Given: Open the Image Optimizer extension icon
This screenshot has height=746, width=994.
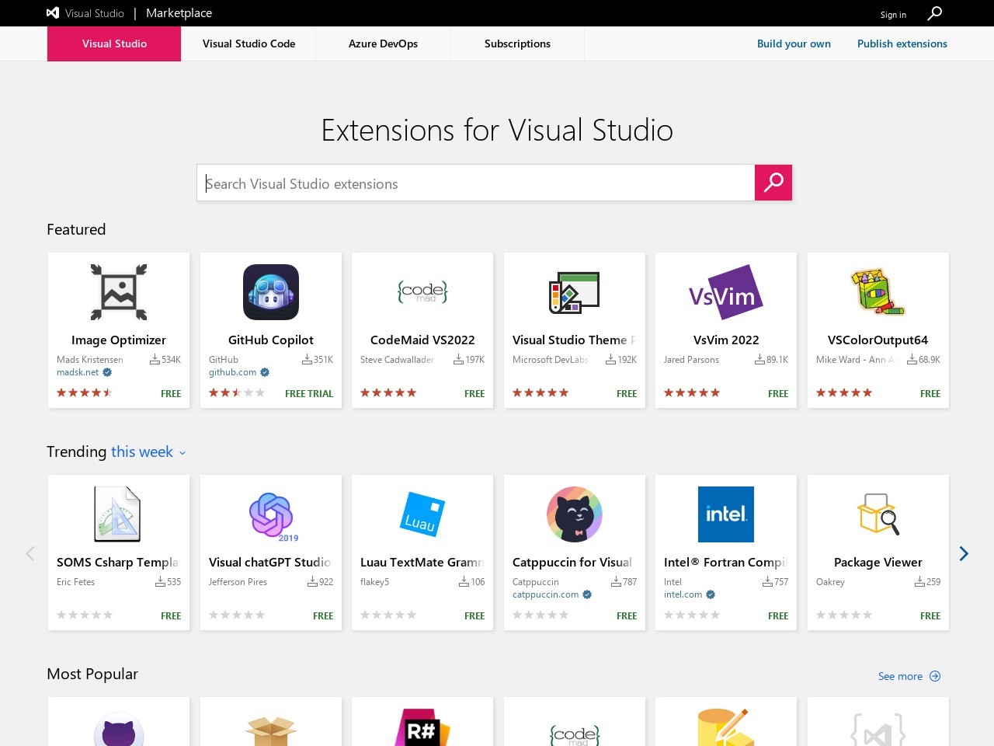Looking at the screenshot, I should (119, 292).
